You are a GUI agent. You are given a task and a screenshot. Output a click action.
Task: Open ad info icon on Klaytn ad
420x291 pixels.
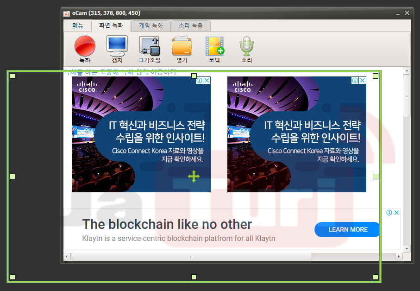click(x=389, y=213)
